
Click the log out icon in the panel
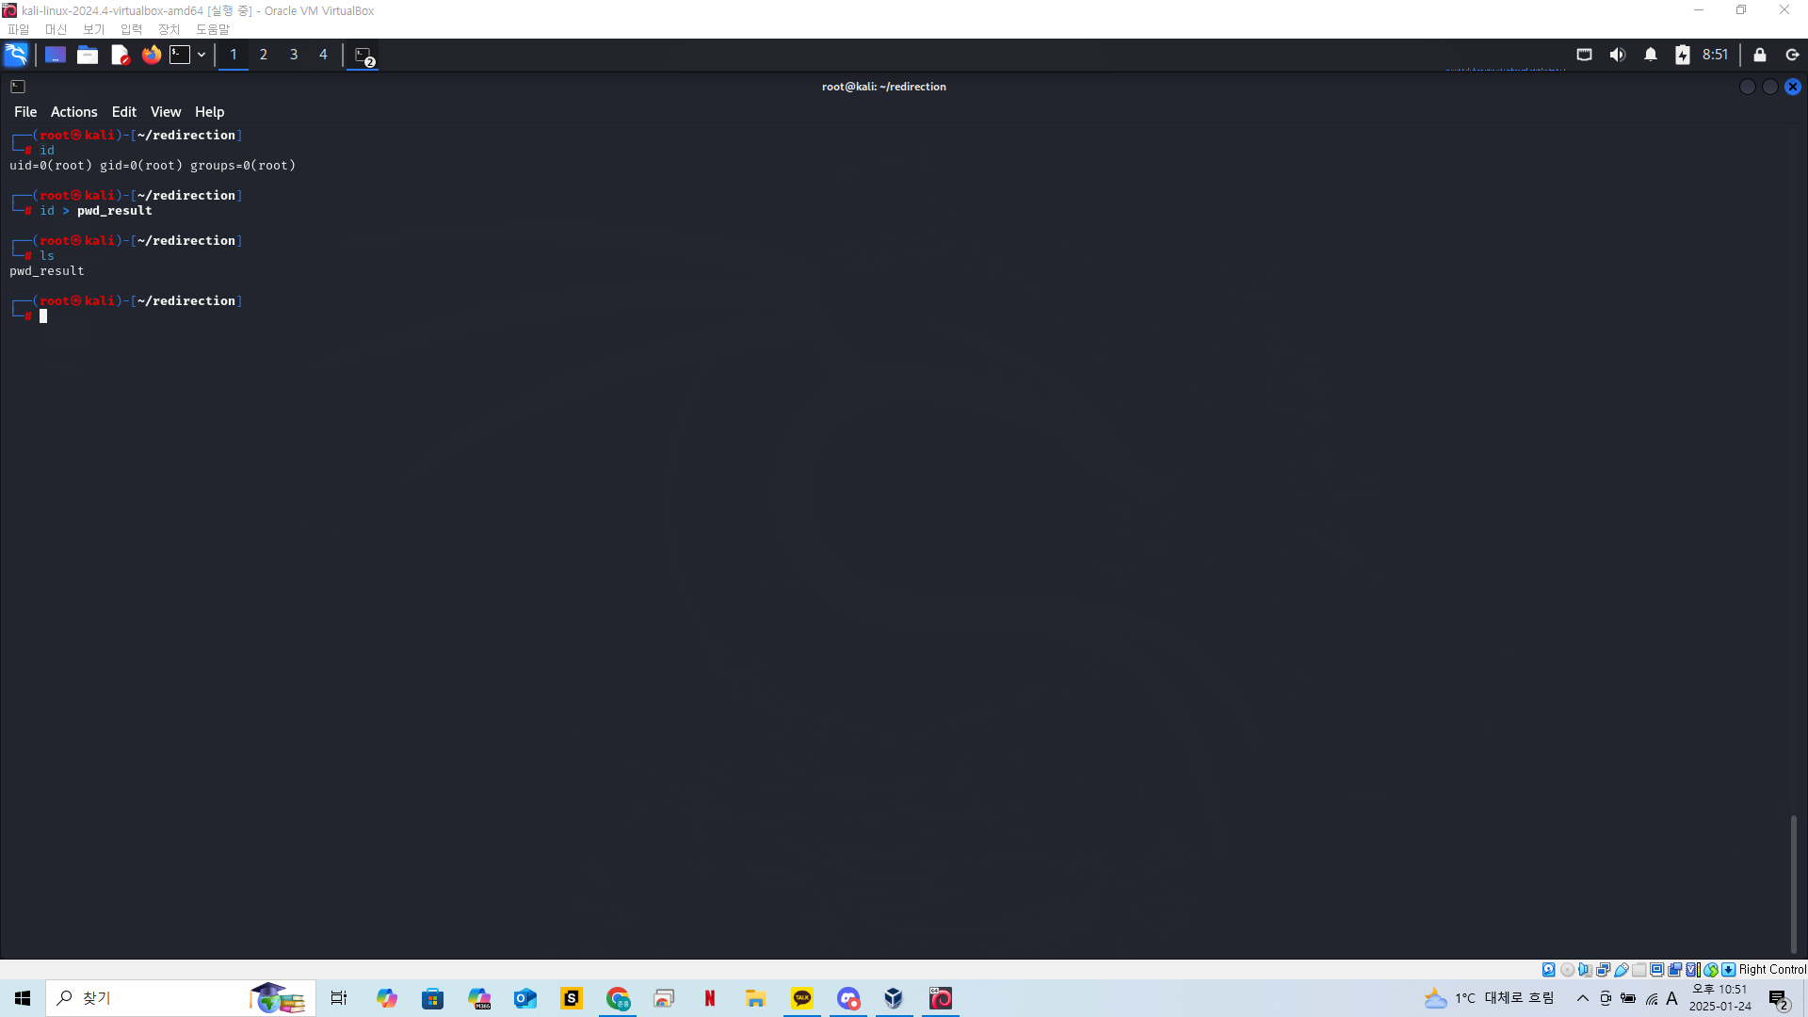coord(1792,55)
